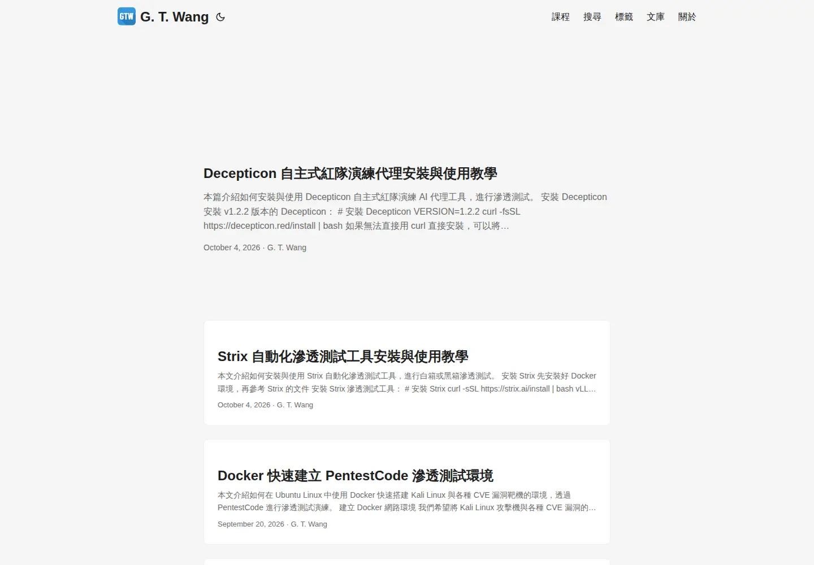Open the 搜尋 search page

[592, 17]
